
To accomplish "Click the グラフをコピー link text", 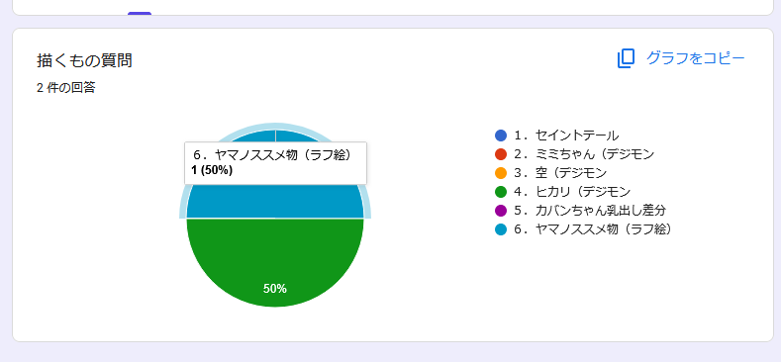I will [695, 58].
